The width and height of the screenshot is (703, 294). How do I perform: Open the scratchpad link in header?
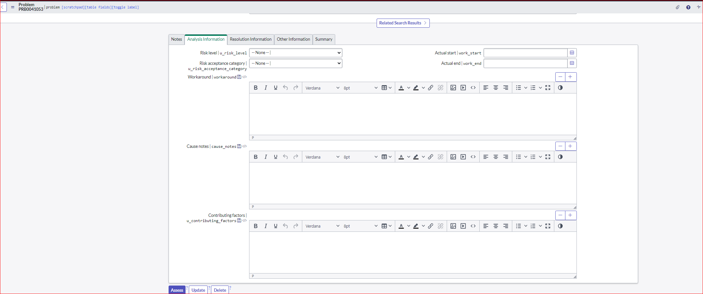(73, 7)
